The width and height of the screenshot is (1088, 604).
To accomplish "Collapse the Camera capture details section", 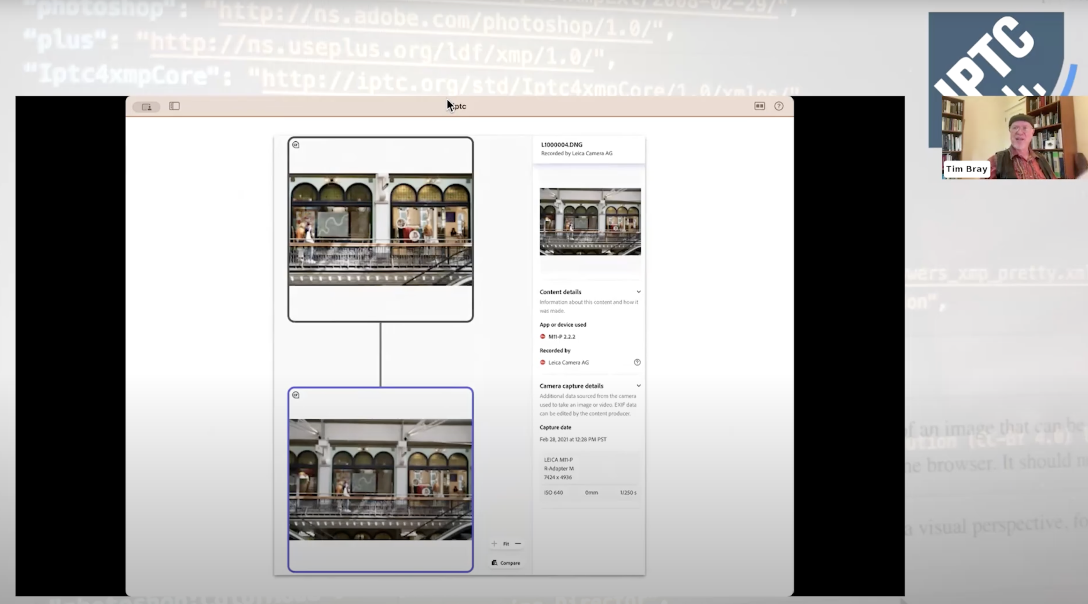I will tap(638, 386).
